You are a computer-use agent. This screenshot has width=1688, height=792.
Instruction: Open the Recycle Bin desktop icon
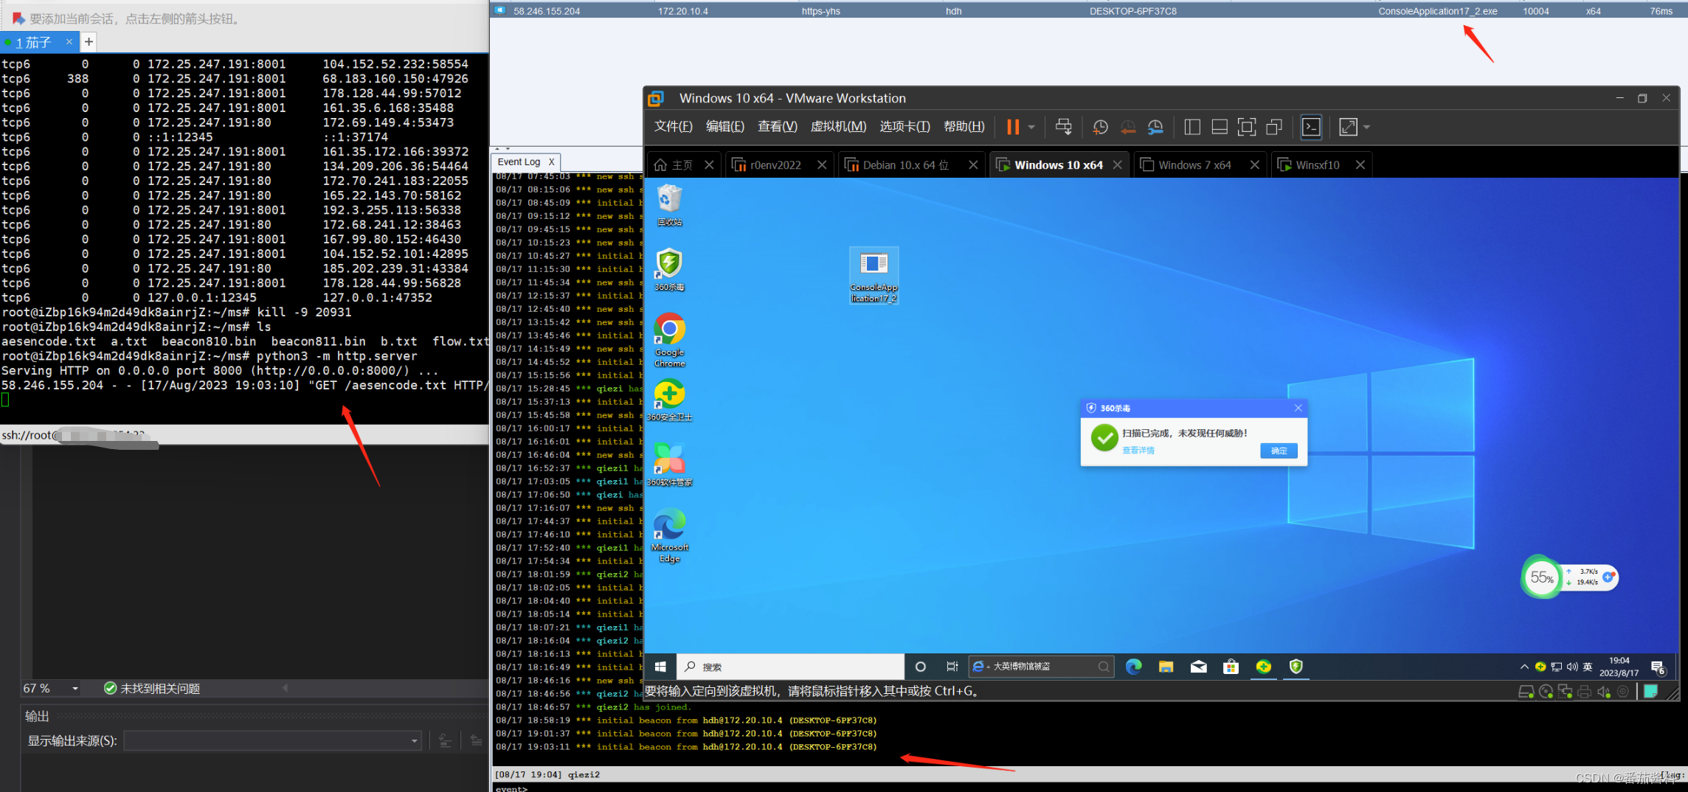(x=670, y=205)
